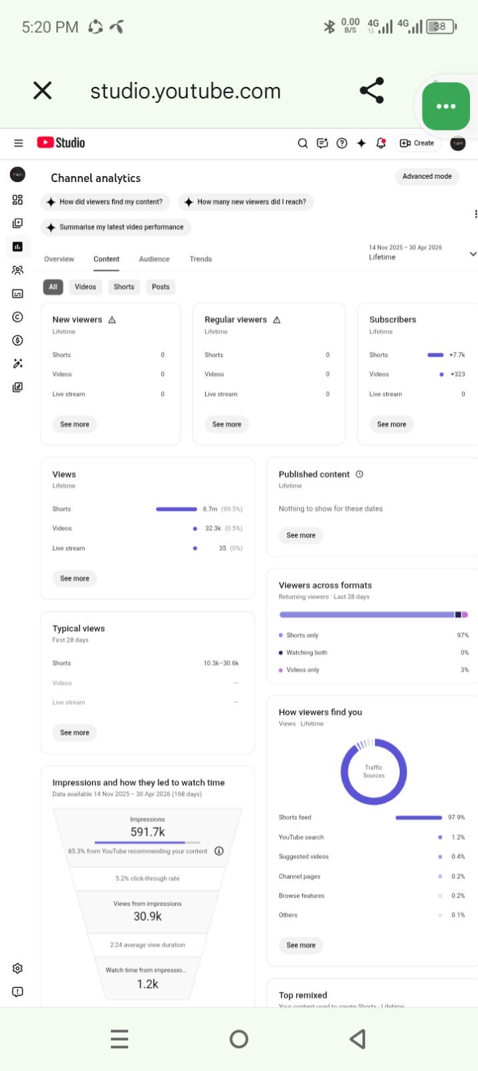Open the Audio library sidebar icon
478x1071 pixels.
(x=17, y=387)
